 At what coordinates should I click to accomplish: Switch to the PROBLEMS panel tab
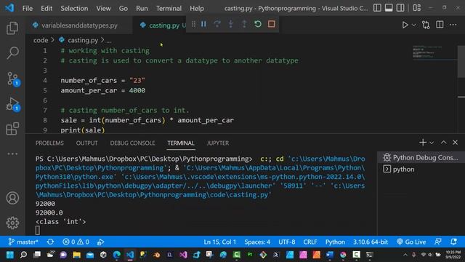pyautogui.click(x=49, y=143)
